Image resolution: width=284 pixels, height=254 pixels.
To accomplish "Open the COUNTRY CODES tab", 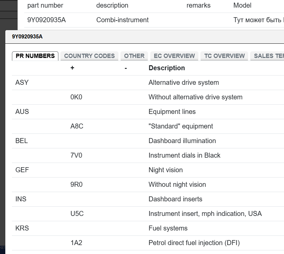I will click(89, 56).
